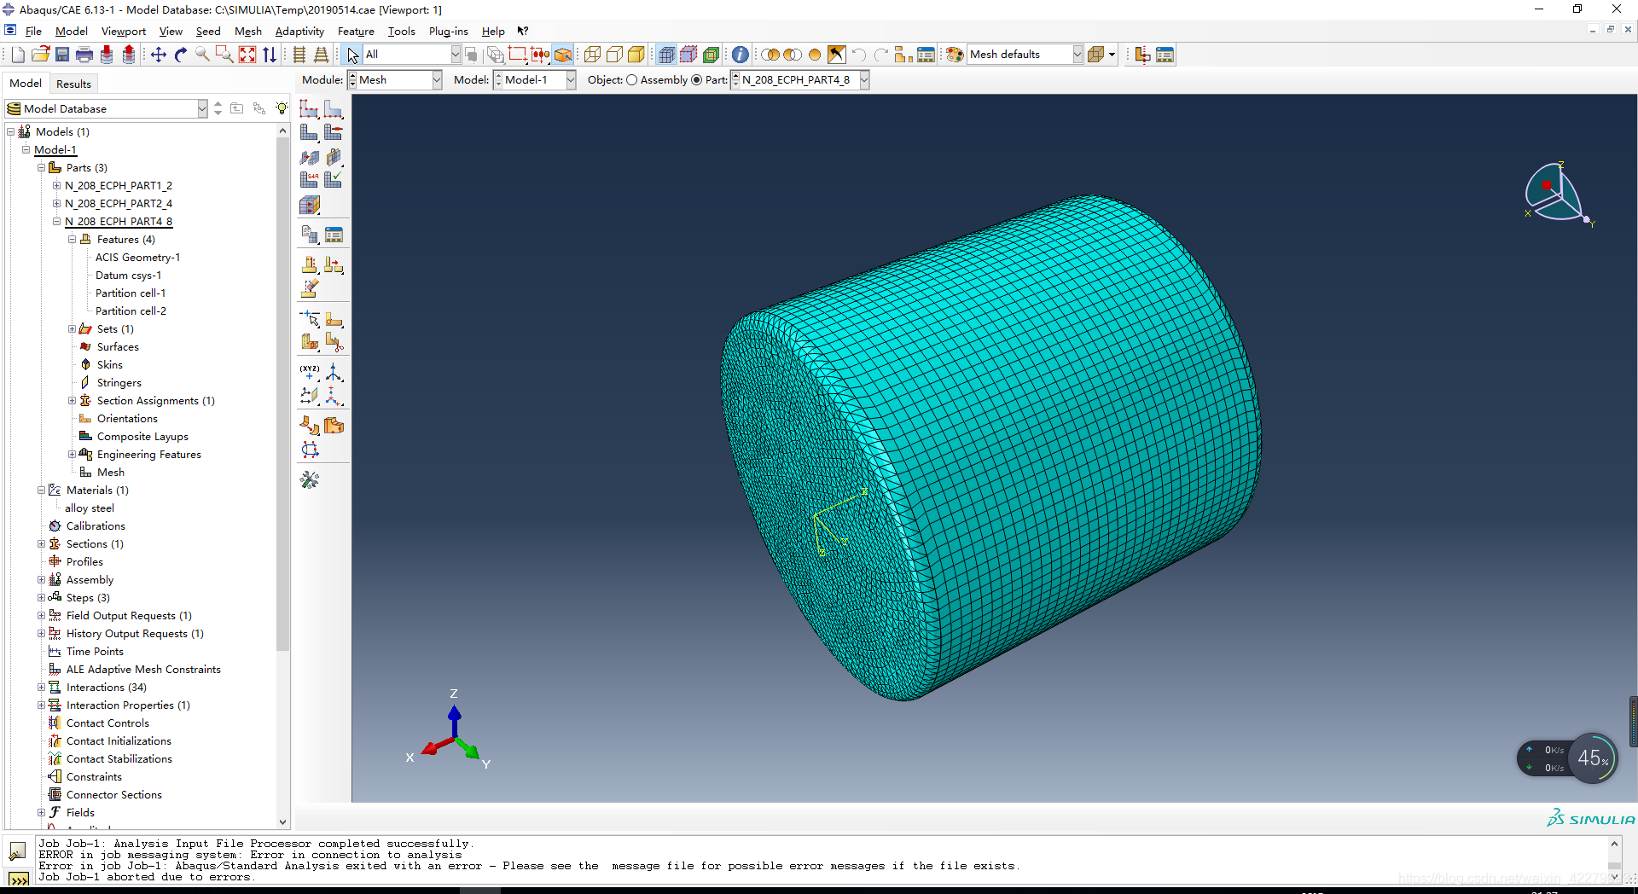Click the Rotate View icon
Screen dimensions: 1638x894
(x=180, y=55)
